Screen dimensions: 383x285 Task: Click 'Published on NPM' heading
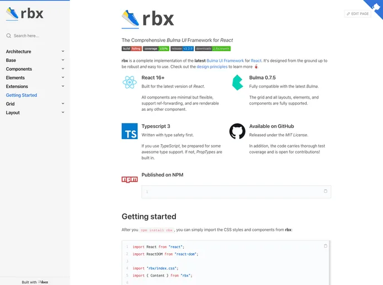click(x=163, y=175)
